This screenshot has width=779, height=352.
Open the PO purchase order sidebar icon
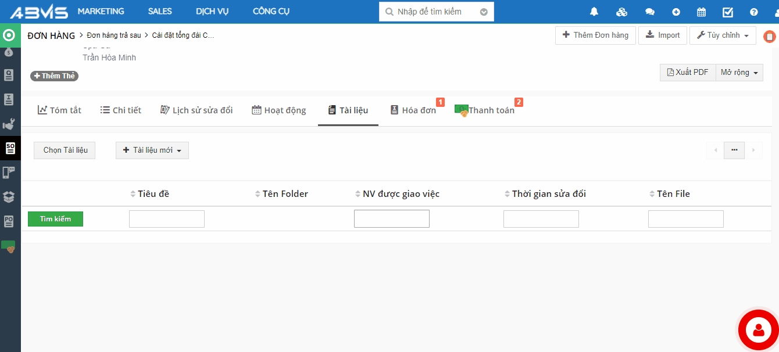(x=9, y=221)
